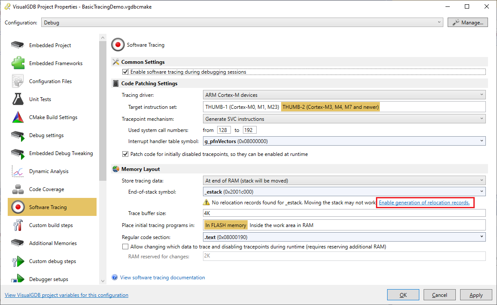Enable Allow changing which data to trace
Viewport: 497px width, 305px height.
125,246
